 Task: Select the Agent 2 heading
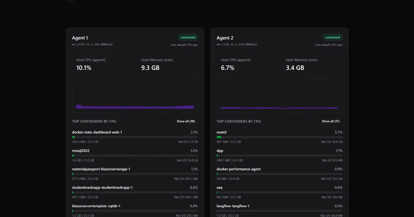click(x=225, y=38)
